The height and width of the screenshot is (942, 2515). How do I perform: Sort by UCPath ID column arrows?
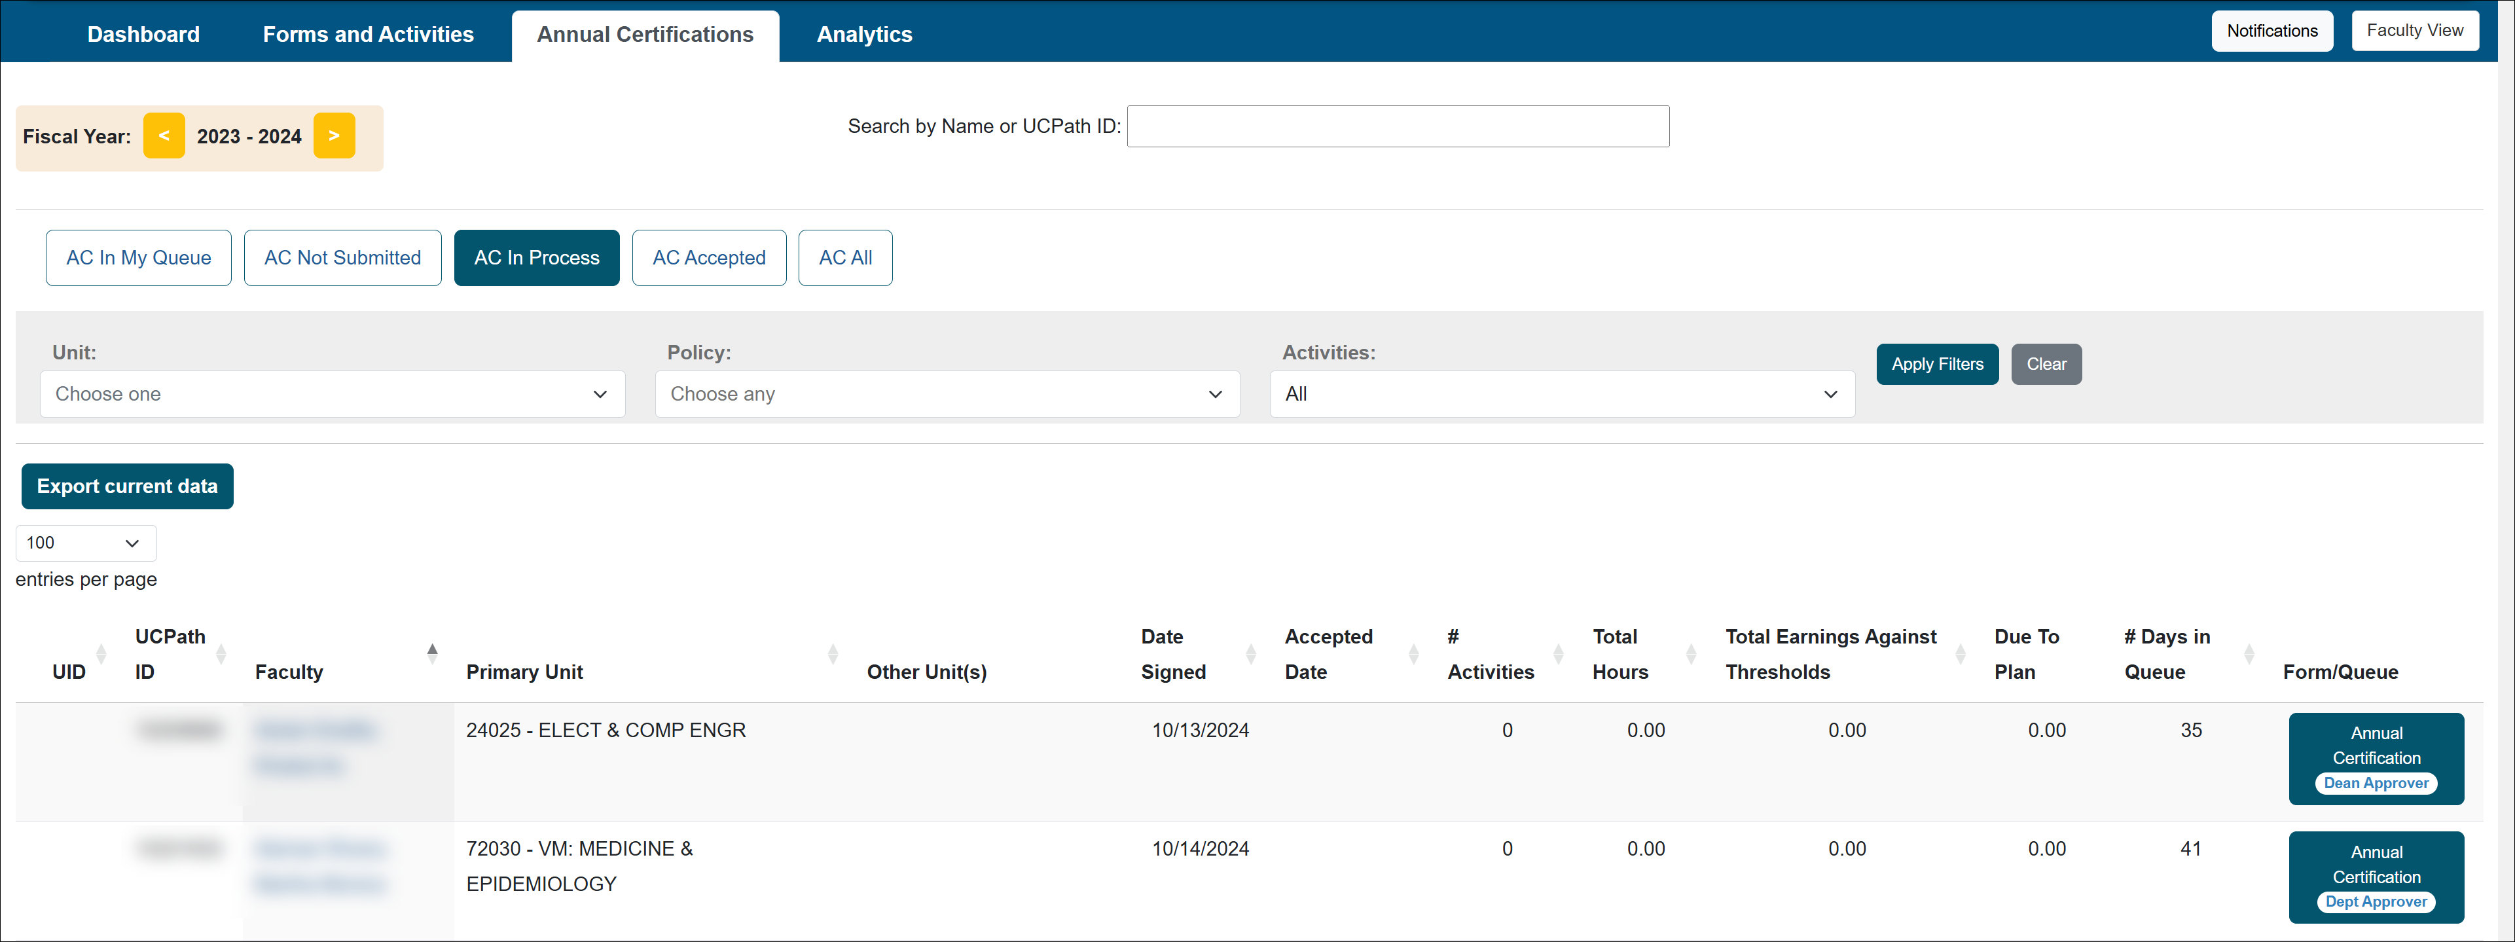(x=221, y=654)
